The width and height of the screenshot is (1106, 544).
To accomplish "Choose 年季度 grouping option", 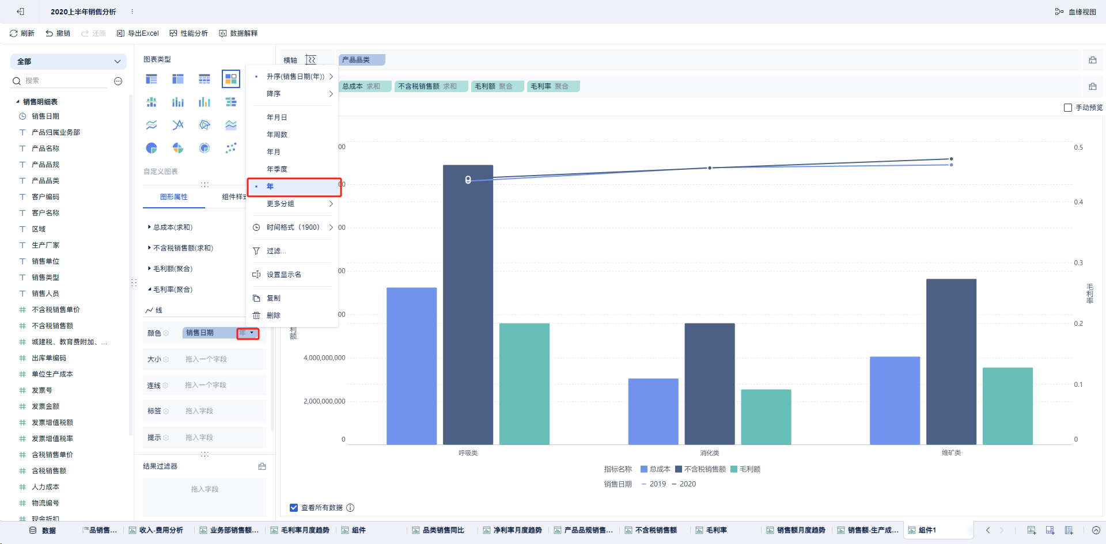I will pos(293,169).
